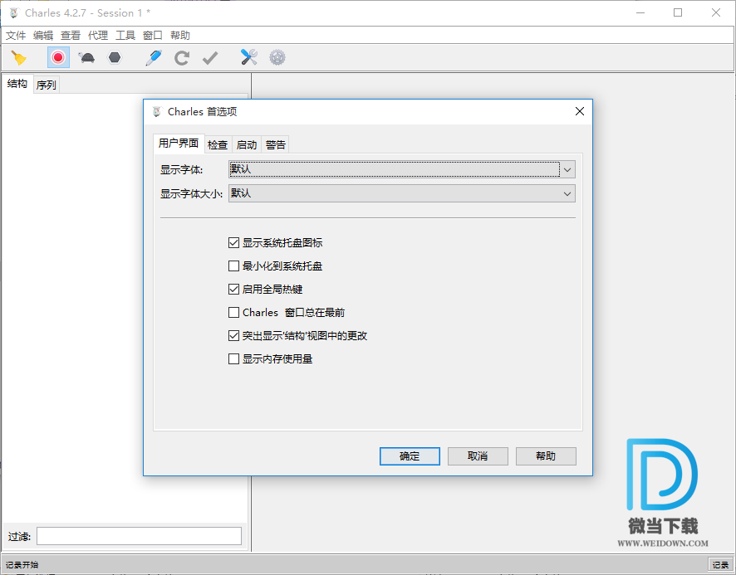Click the blue pen compose icon
This screenshot has height=575, width=736.
tap(154, 58)
